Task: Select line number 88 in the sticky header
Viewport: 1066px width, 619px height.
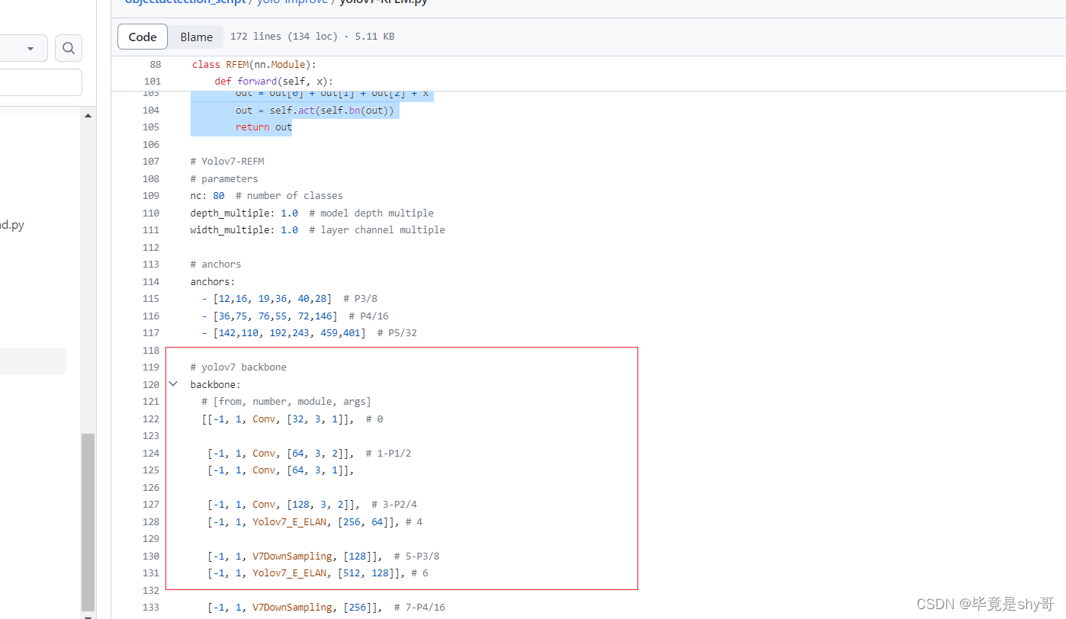Action: (155, 65)
